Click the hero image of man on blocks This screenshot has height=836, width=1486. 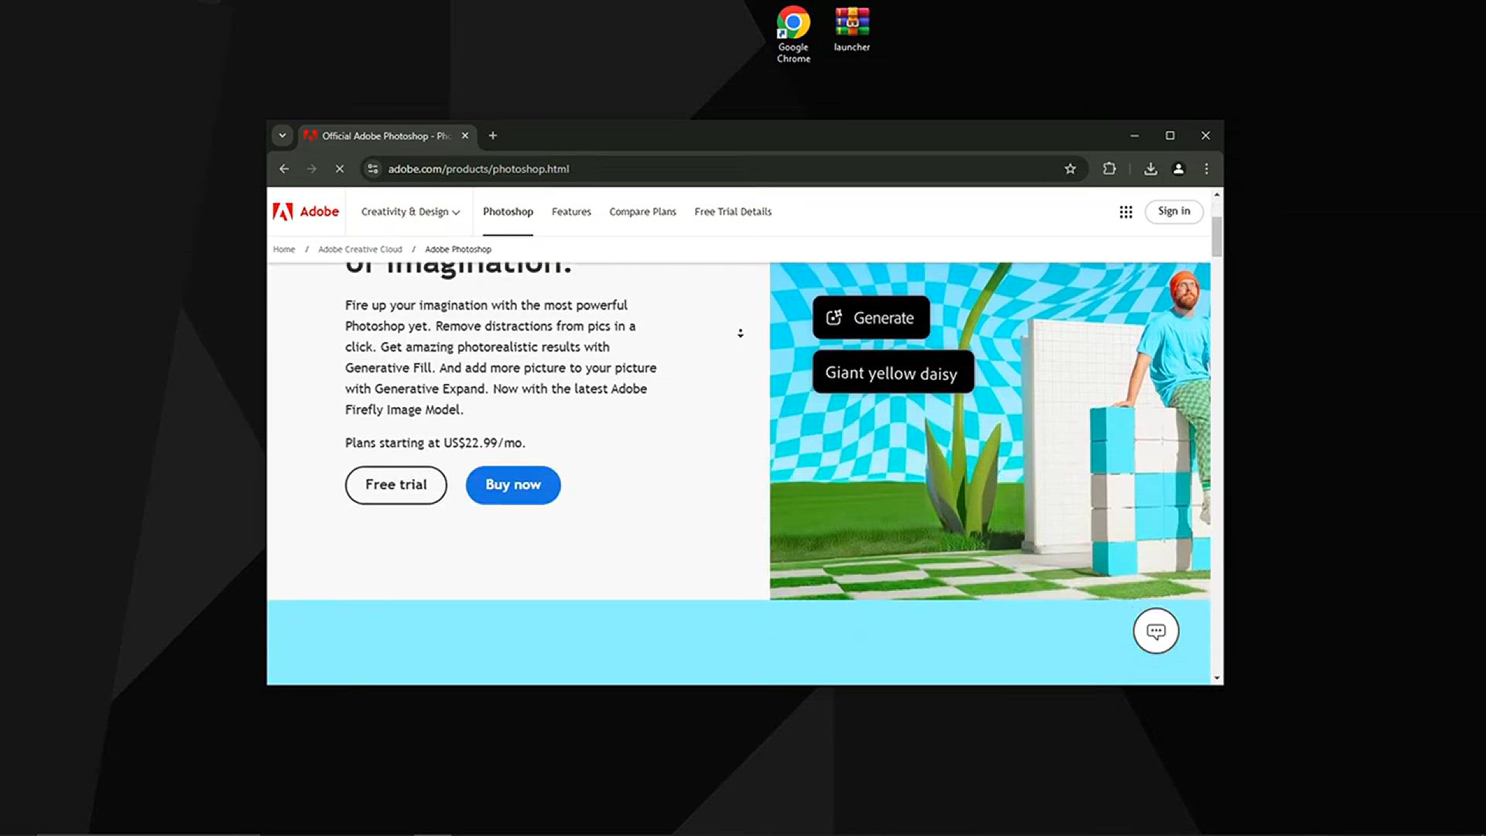(990, 431)
